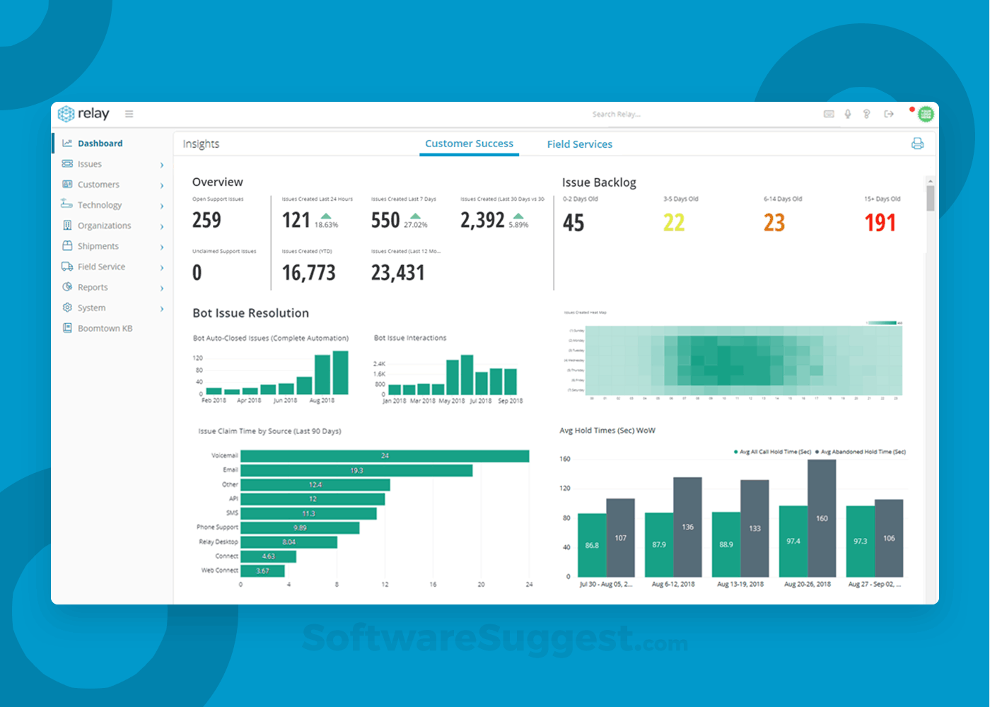Select the Issues icon in the sidebar
The height and width of the screenshot is (707, 990).
tap(66, 163)
